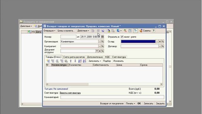The image size is (202, 114).
Task: Click into the Номер input field
Action: pos(68,37)
